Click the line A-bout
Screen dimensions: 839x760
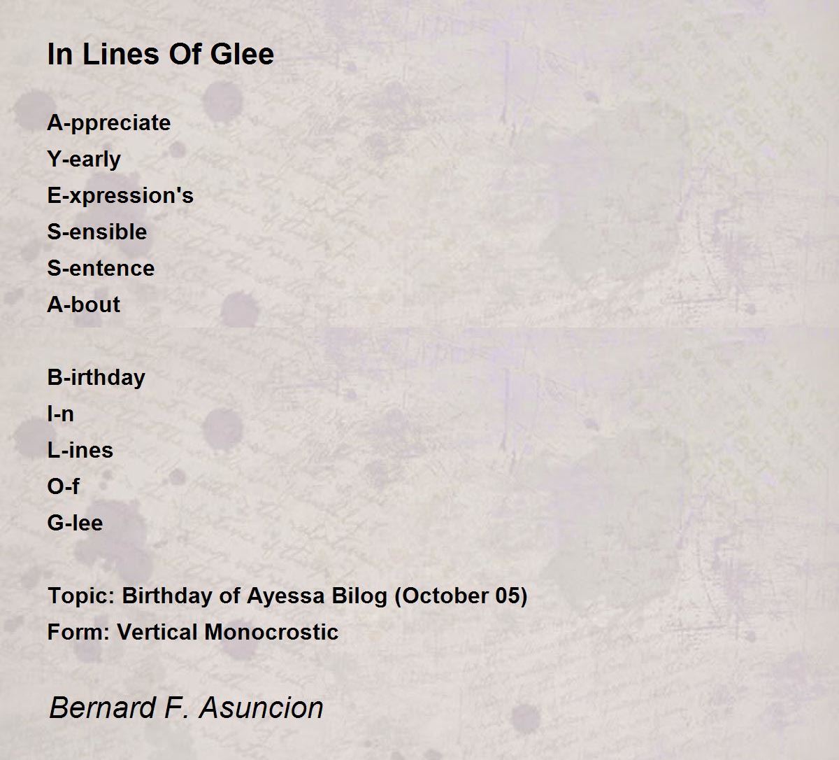tap(84, 304)
